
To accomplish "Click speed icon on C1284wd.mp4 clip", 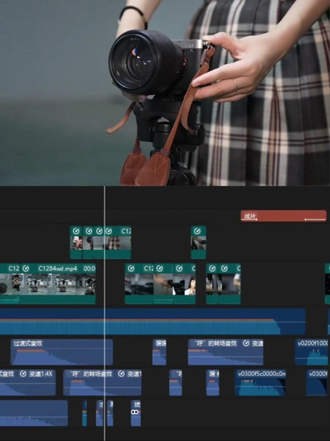I will [x=26, y=269].
